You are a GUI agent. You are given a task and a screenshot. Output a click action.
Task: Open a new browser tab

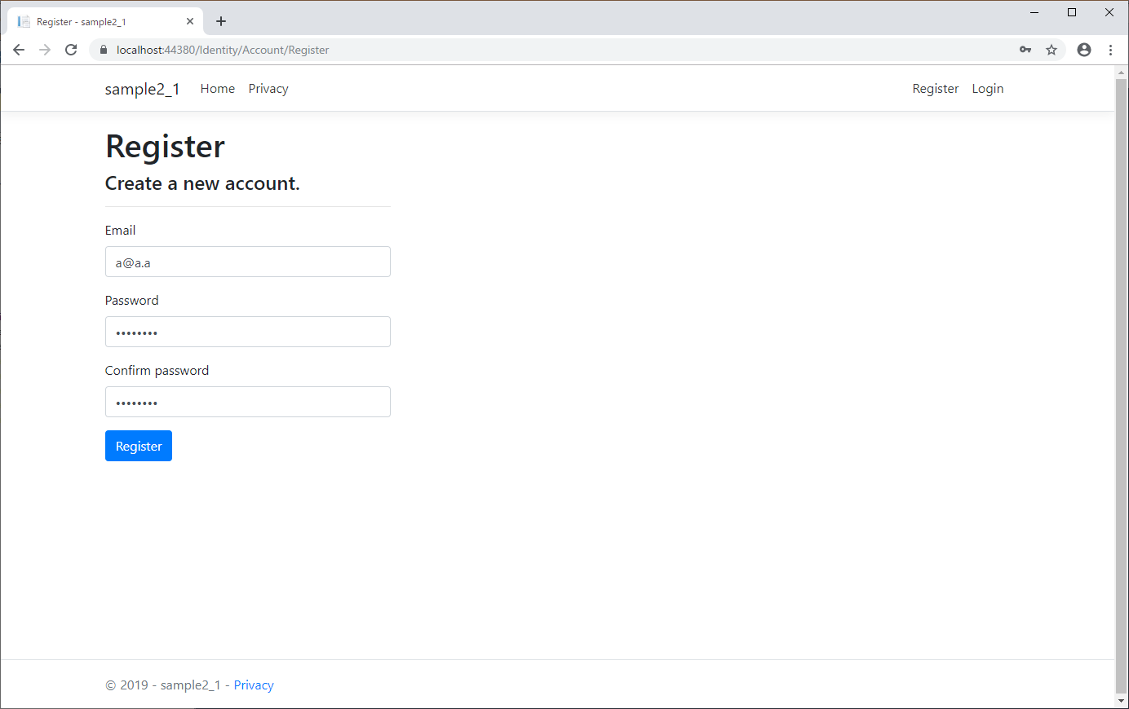[221, 21]
